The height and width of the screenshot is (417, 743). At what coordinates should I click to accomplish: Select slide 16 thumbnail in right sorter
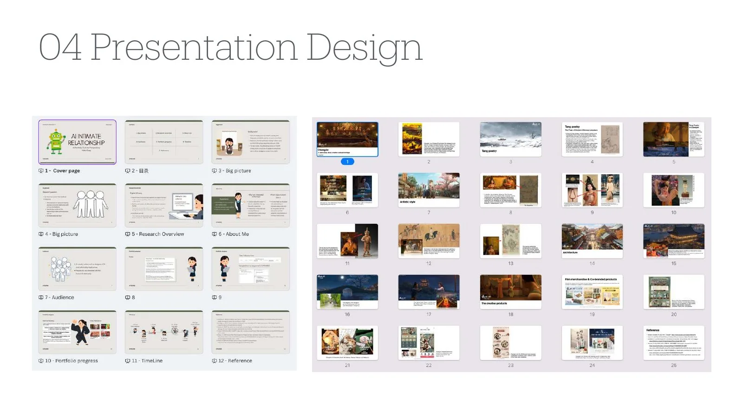click(347, 292)
